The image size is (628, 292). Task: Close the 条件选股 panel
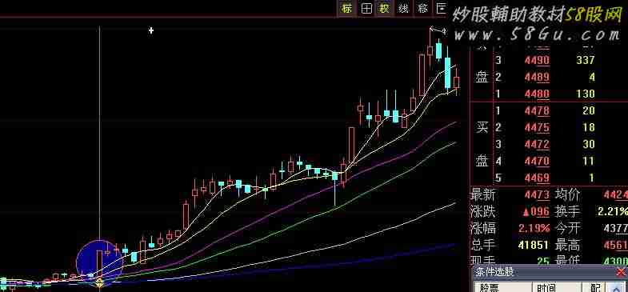coord(620,273)
